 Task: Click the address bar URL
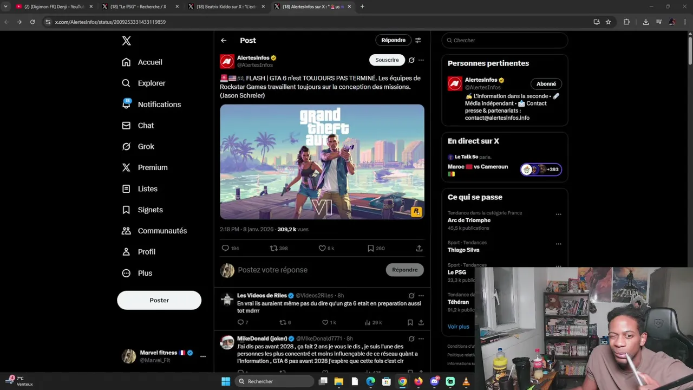pyautogui.click(x=110, y=22)
